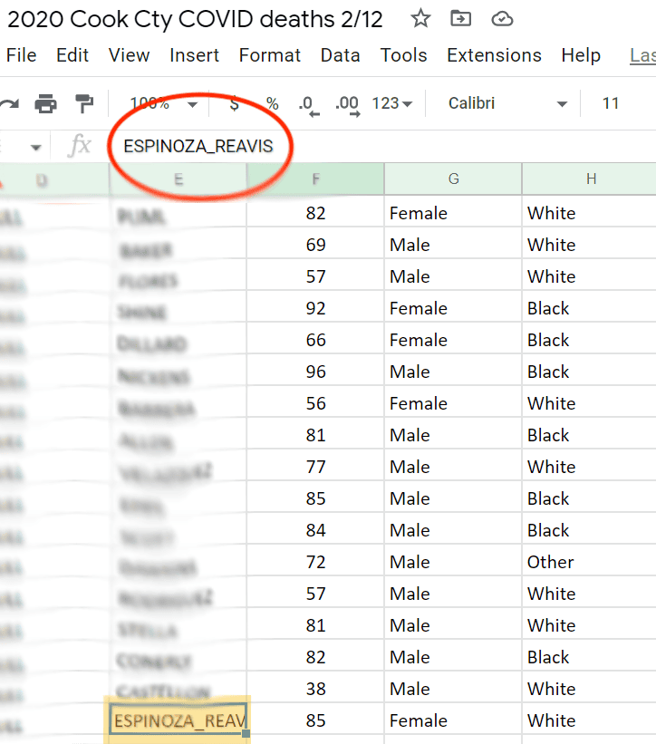Open the Extensions menu
This screenshot has width=656, height=744.
pos(494,55)
